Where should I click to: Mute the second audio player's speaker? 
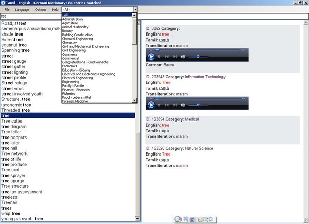[x=183, y=105]
